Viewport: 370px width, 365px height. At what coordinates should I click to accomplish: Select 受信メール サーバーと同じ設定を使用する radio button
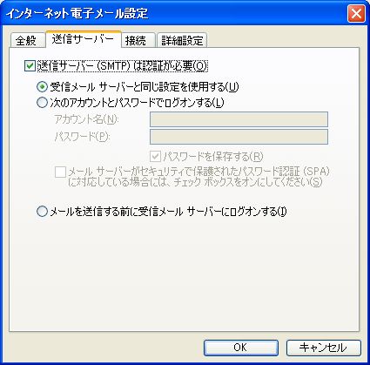click(42, 86)
